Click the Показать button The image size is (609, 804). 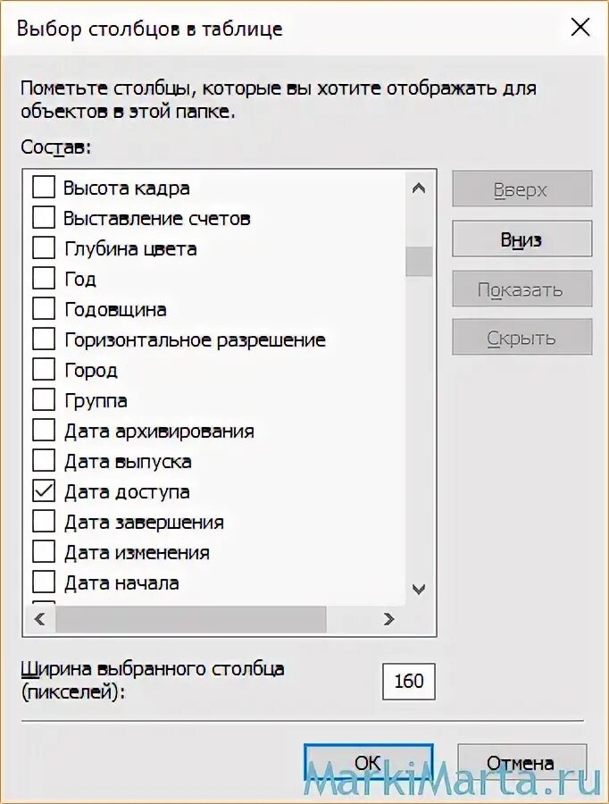click(521, 289)
